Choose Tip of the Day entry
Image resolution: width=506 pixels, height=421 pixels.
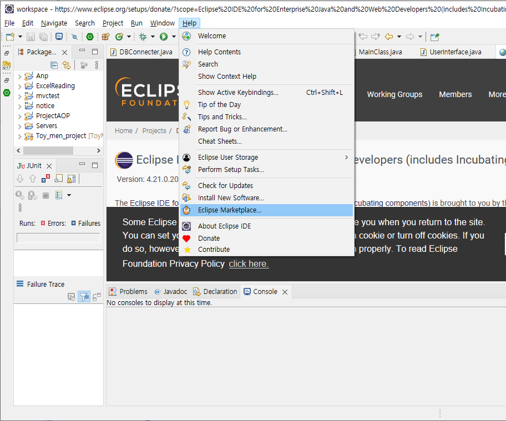266,104
